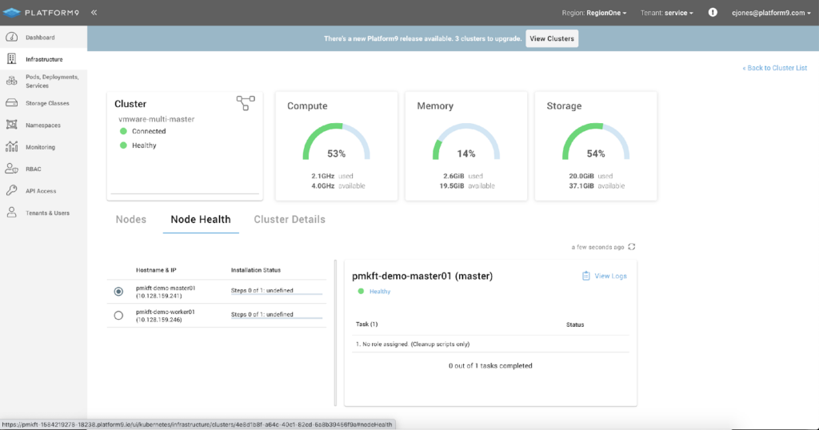819x430 pixels.
Task: Click the Storage Classes drive icon
Action: [x=11, y=103]
